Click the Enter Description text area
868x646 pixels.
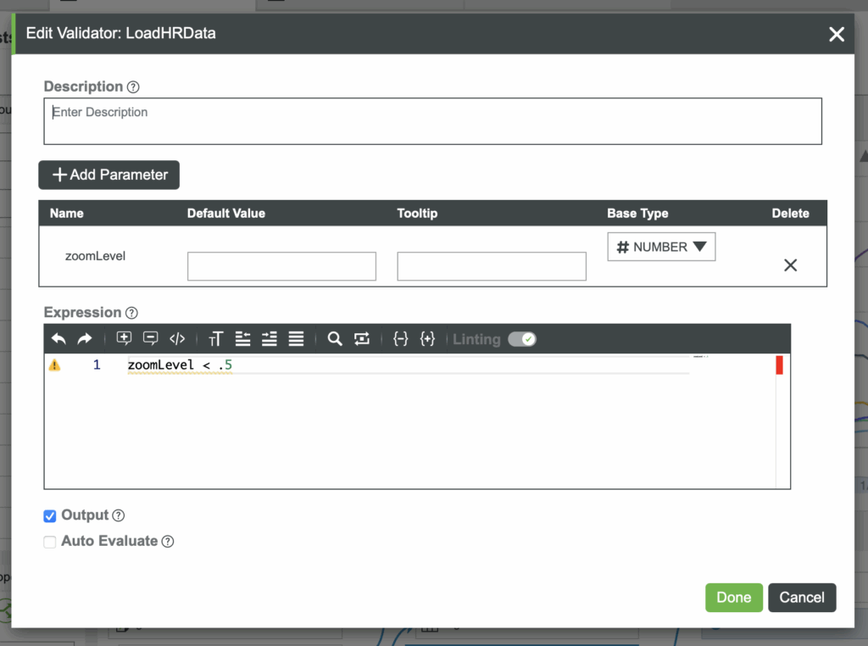tap(432, 121)
